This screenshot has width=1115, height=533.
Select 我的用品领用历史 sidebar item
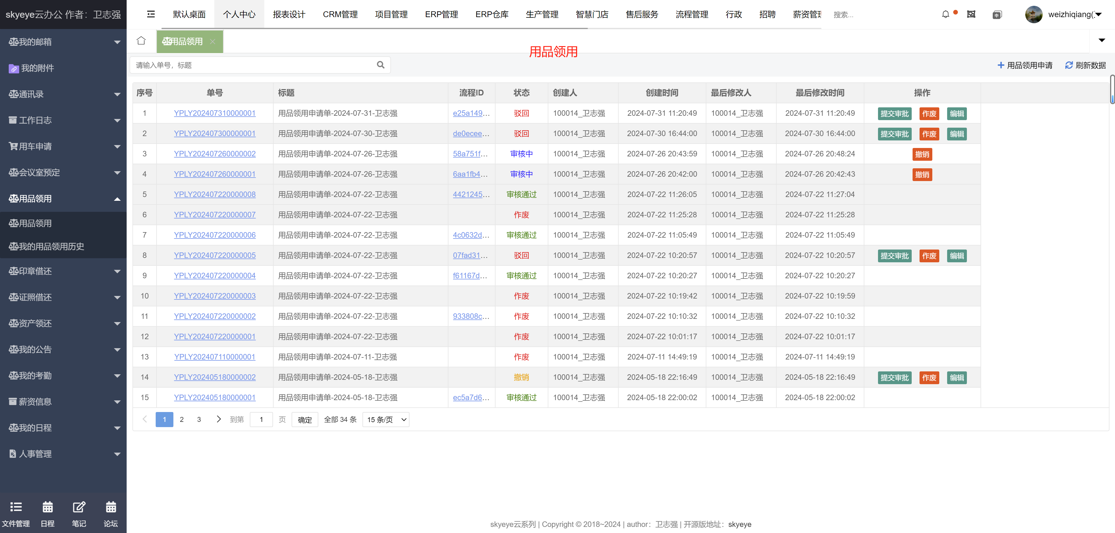pyautogui.click(x=47, y=247)
